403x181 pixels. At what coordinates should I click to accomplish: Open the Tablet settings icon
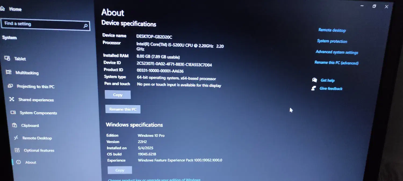click(8, 58)
